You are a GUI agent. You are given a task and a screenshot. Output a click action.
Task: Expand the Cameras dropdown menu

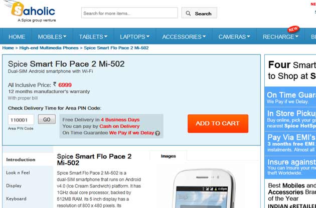234,37
